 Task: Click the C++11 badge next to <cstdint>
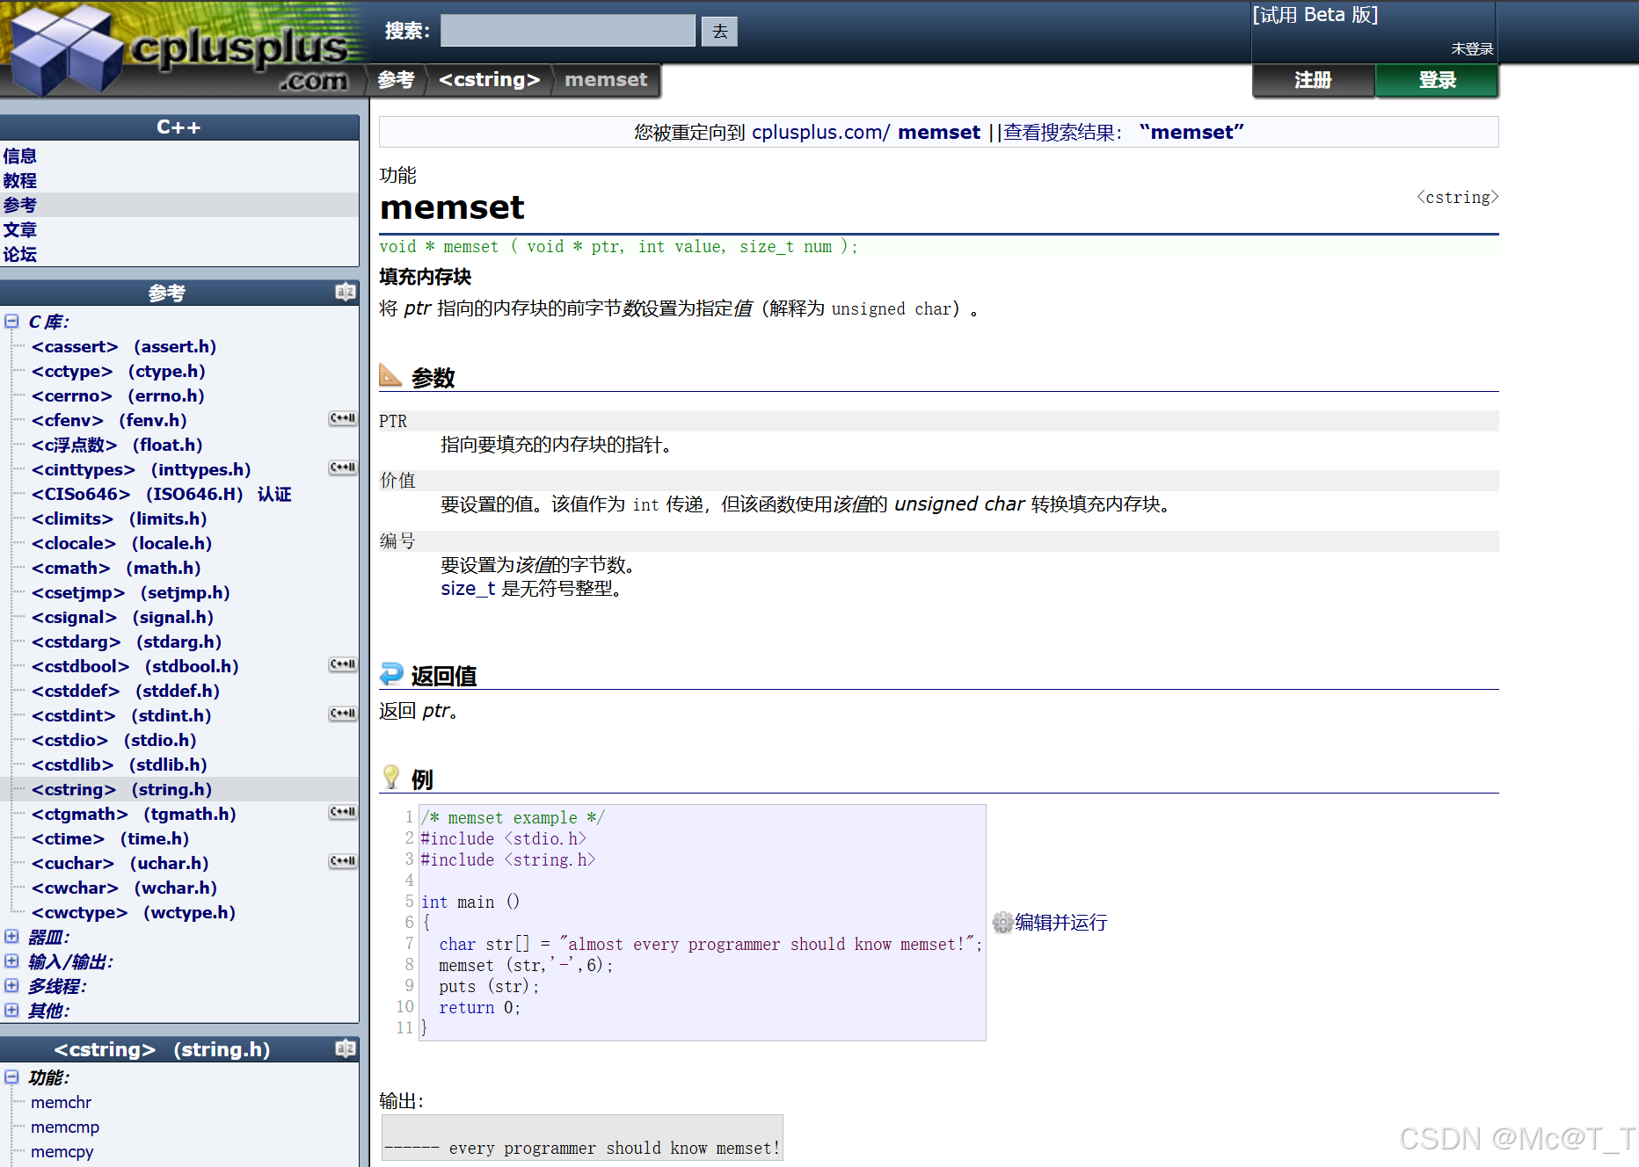pos(342,714)
